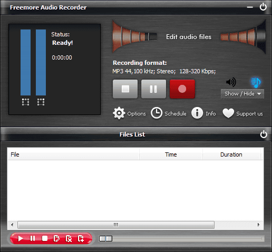
Task: Toggle the Files List panel power button
Action: tap(264, 134)
